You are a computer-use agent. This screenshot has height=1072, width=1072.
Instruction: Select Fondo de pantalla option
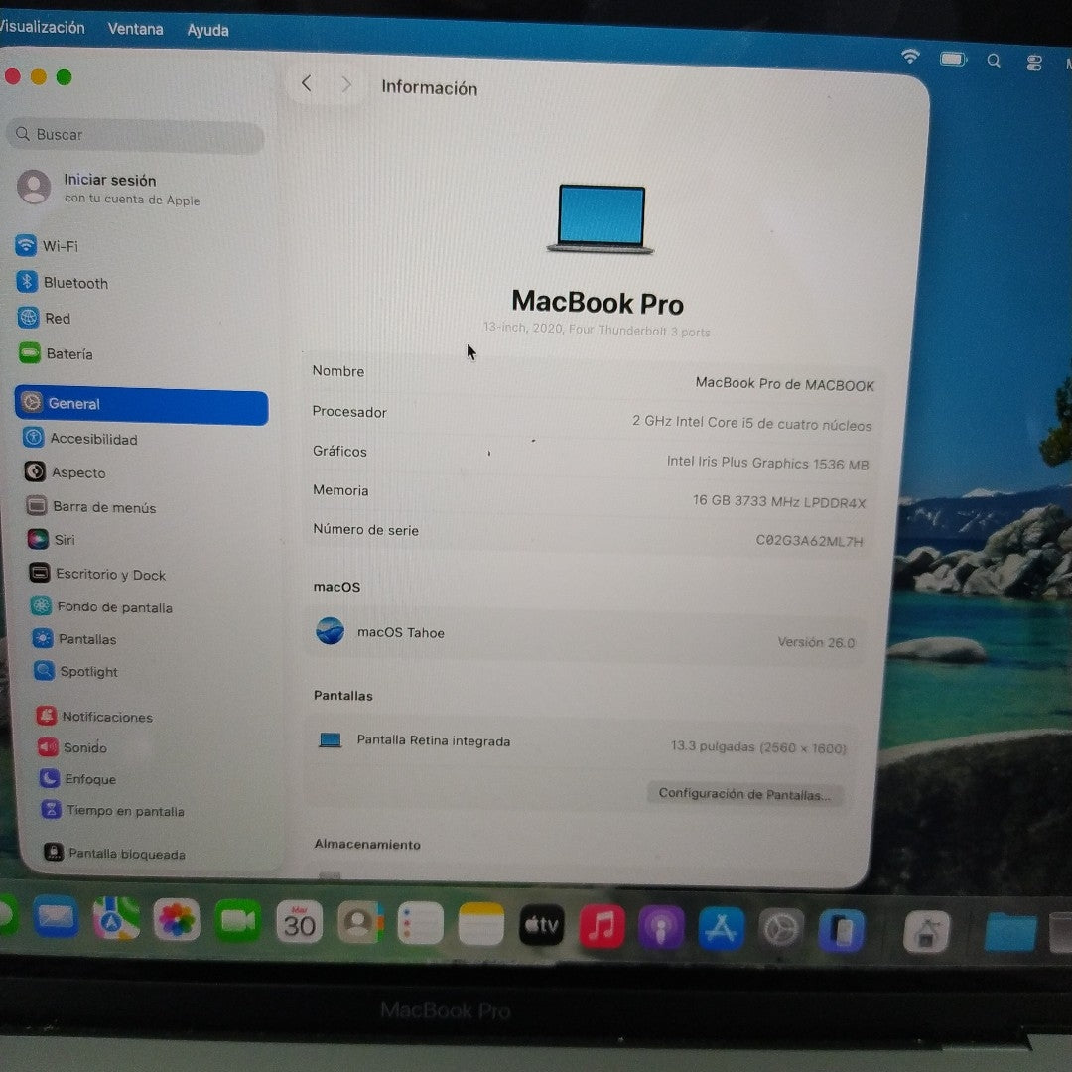pyautogui.click(x=113, y=607)
